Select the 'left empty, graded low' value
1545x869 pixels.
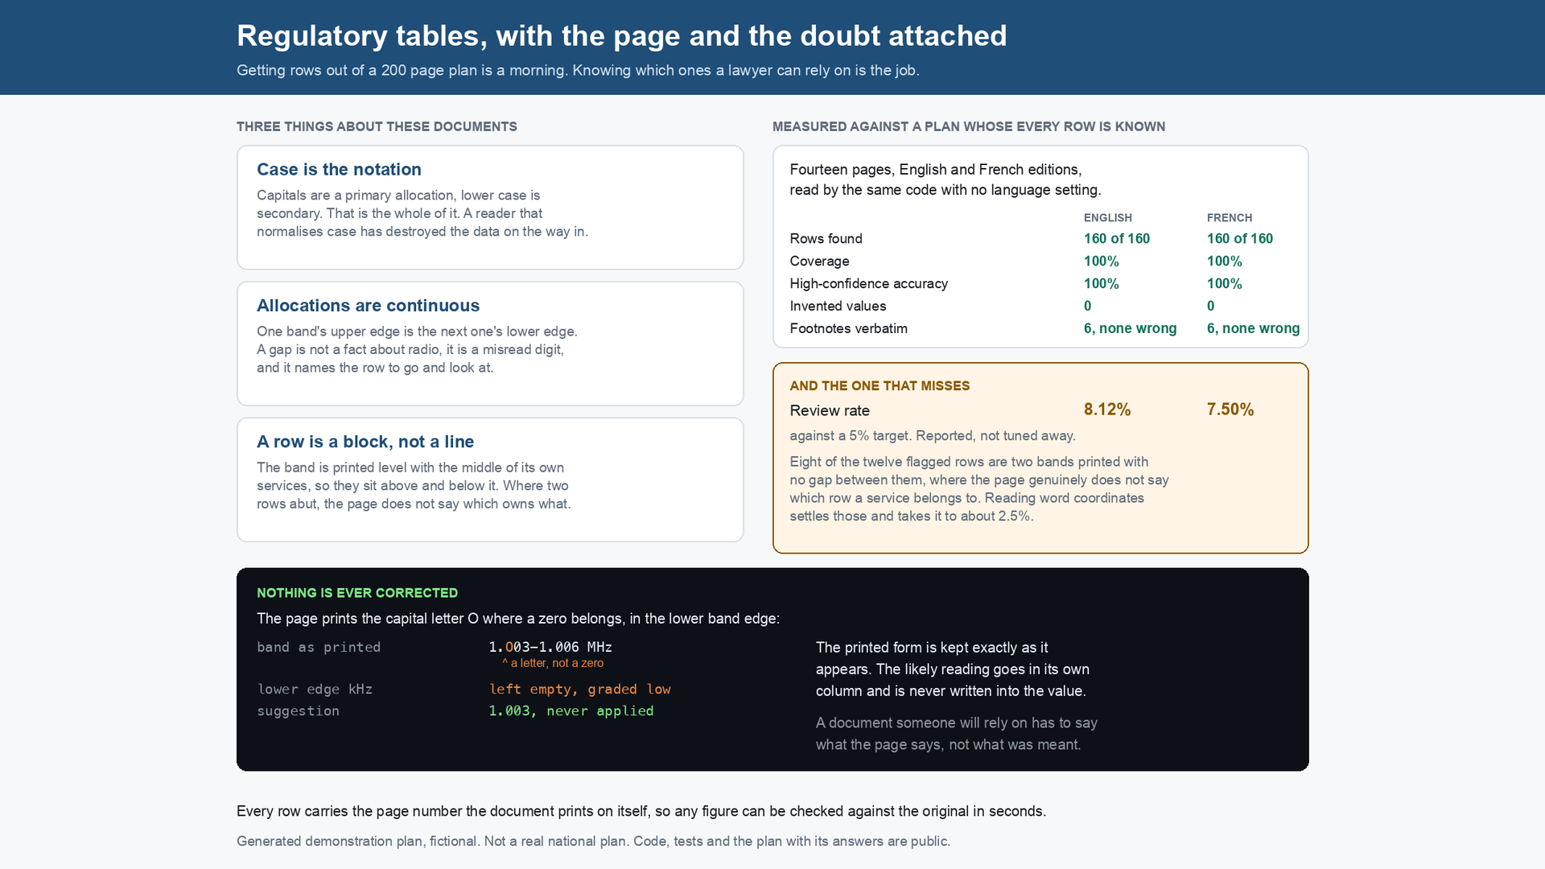coord(580,690)
